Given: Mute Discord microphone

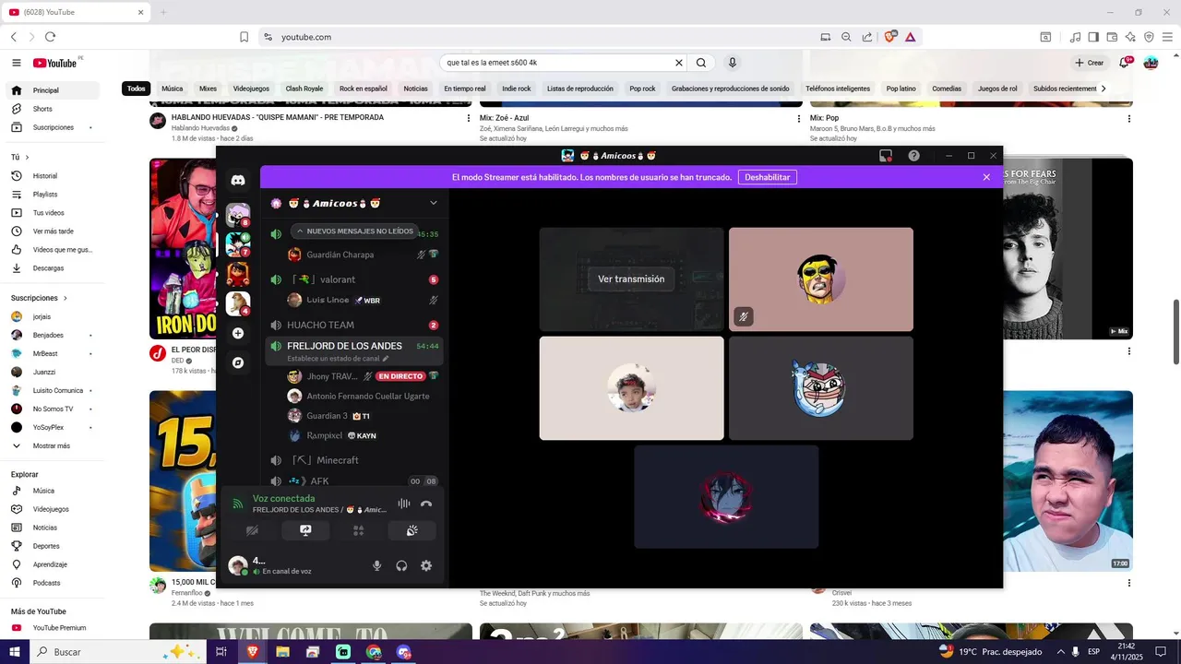Looking at the screenshot, I should [x=376, y=565].
